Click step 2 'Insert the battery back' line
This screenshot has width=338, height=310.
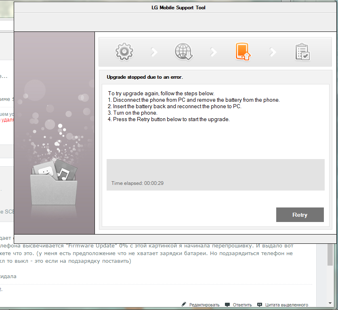point(174,107)
